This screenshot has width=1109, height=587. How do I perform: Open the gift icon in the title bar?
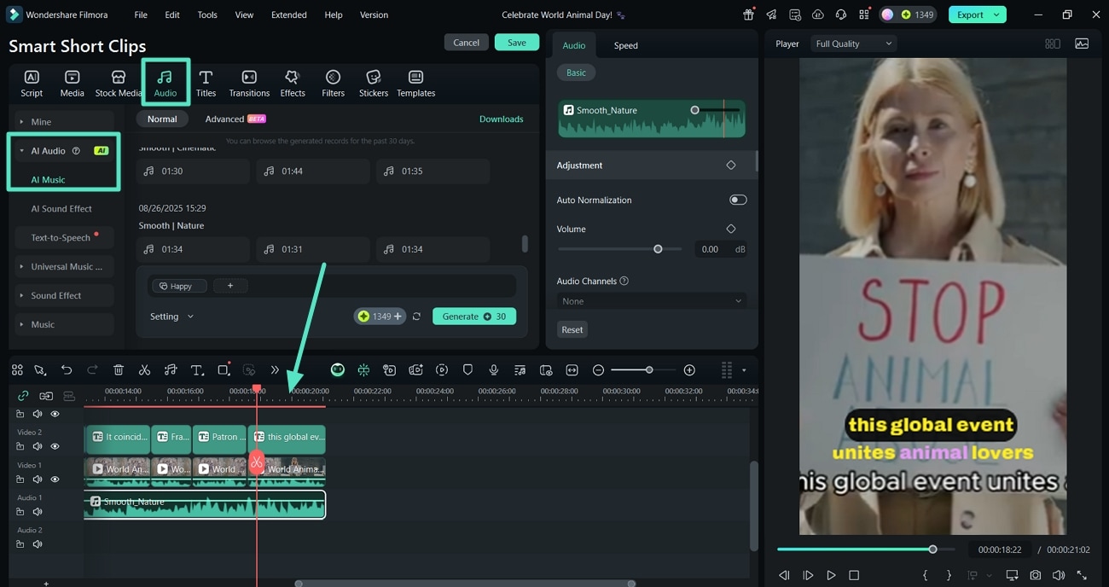point(748,15)
